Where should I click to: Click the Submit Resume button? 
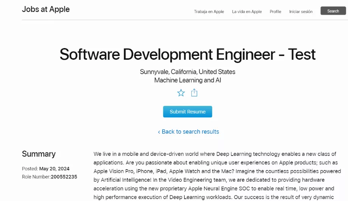pyautogui.click(x=188, y=112)
